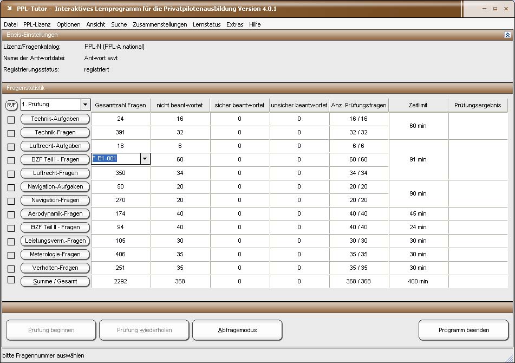Click the Antwort.awt answer file name
The width and height of the screenshot is (515, 363).
(x=101, y=58)
